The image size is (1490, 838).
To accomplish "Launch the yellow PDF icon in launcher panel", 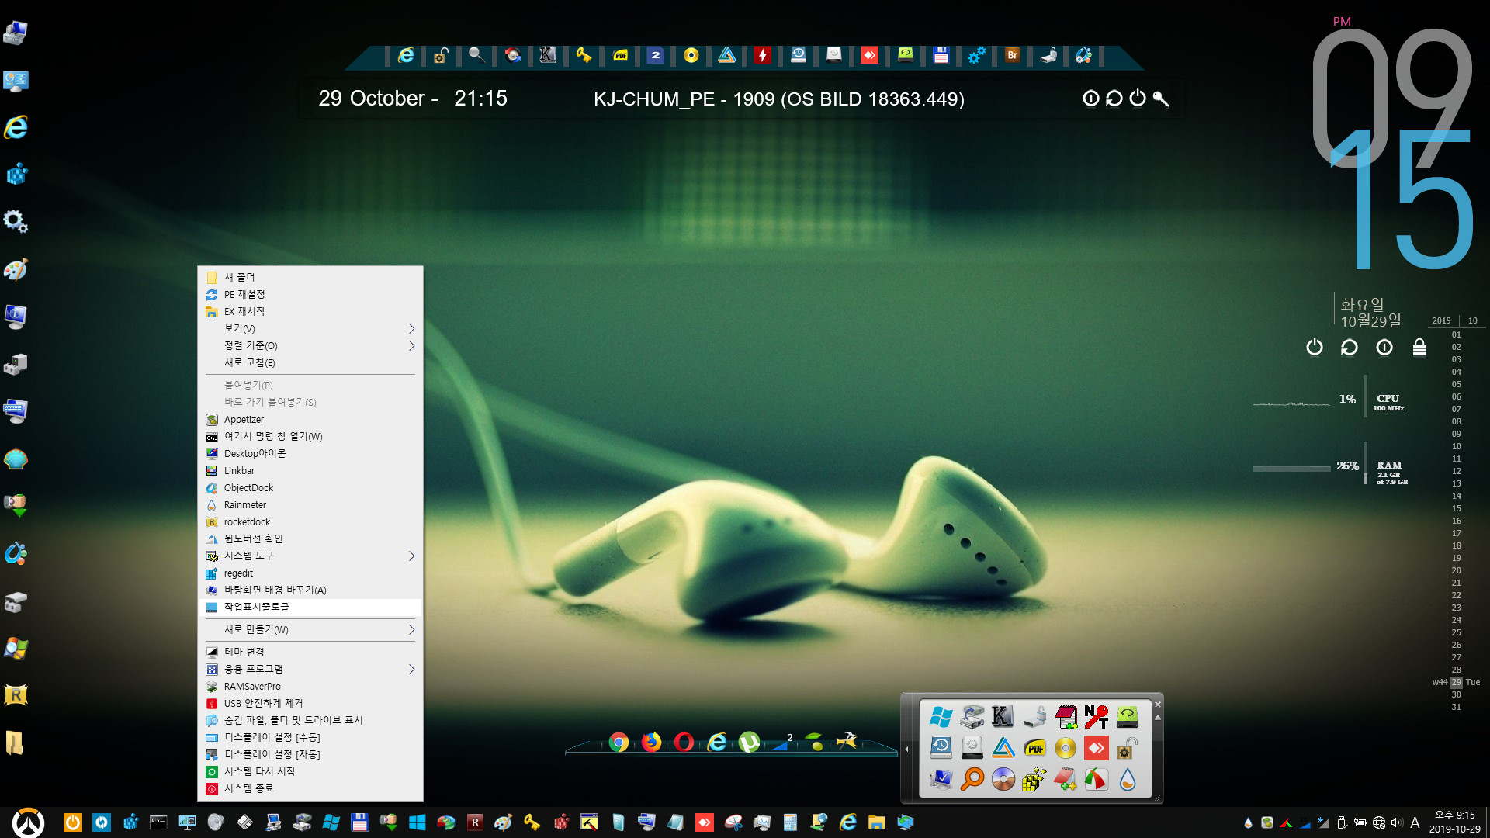I will [x=1034, y=748].
